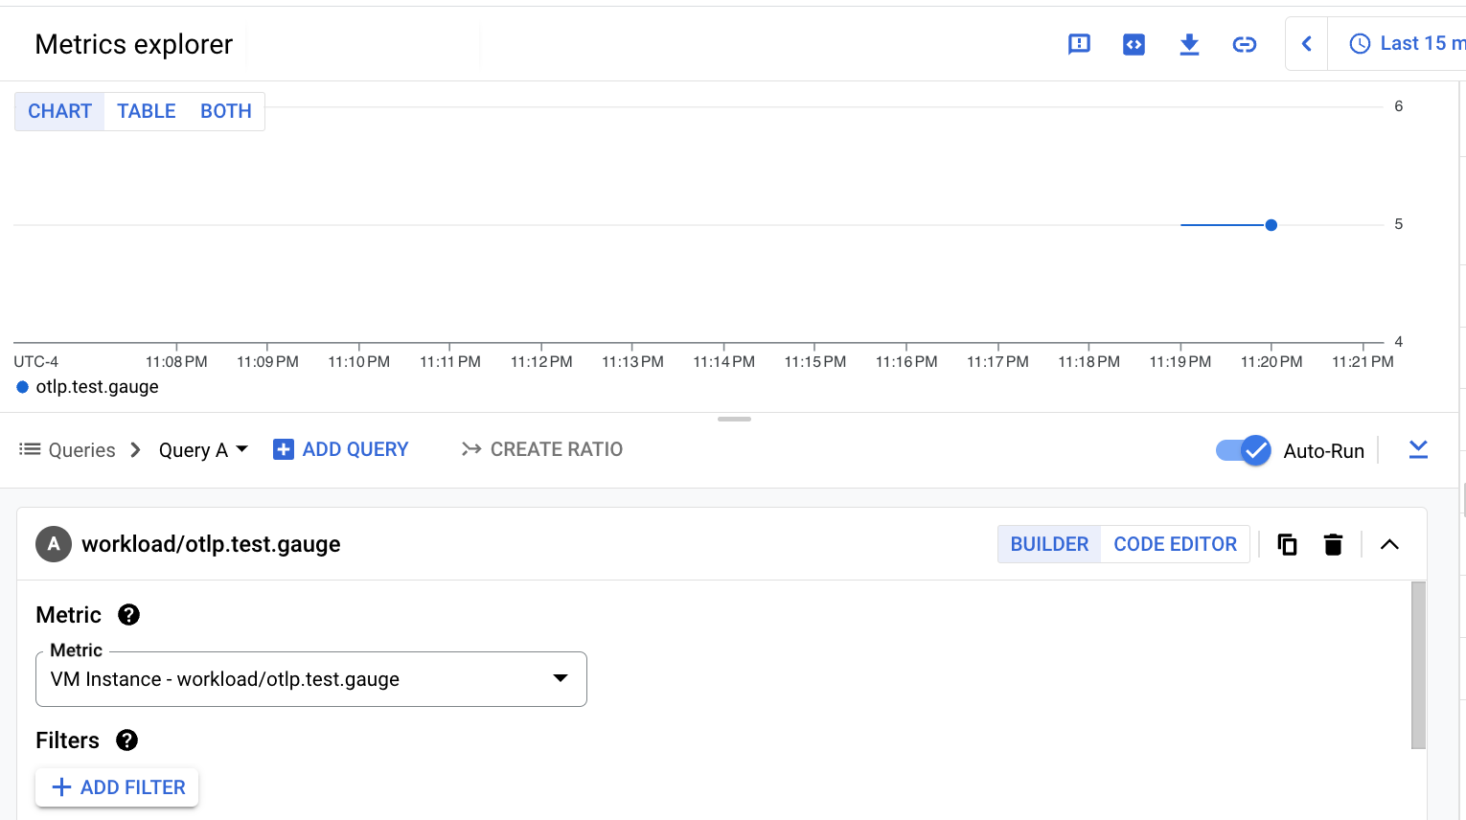Delete Query A with the trash icon

[x=1333, y=543]
